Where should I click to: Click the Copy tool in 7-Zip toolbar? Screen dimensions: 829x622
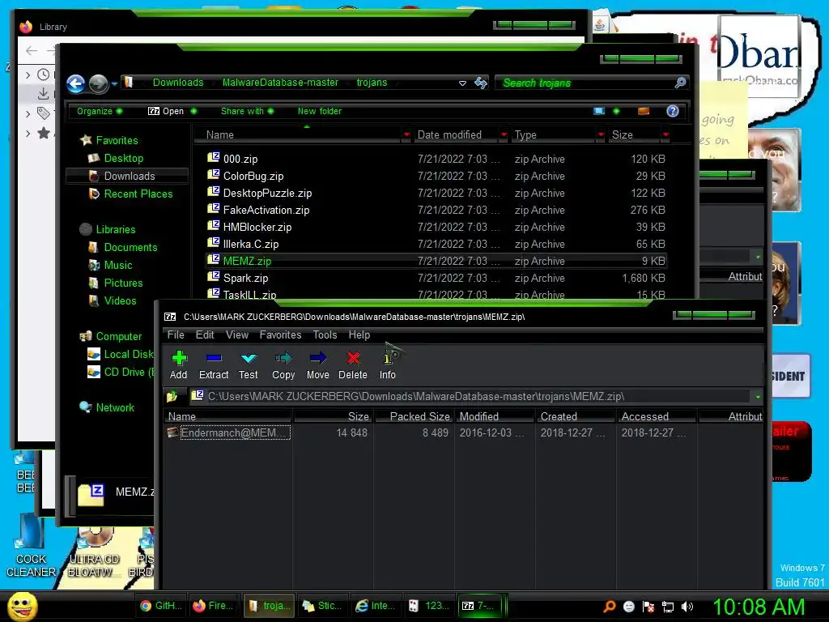coord(283,365)
